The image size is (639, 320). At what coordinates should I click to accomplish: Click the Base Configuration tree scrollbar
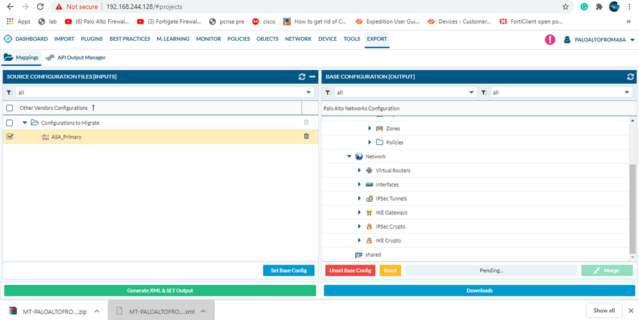[632, 208]
